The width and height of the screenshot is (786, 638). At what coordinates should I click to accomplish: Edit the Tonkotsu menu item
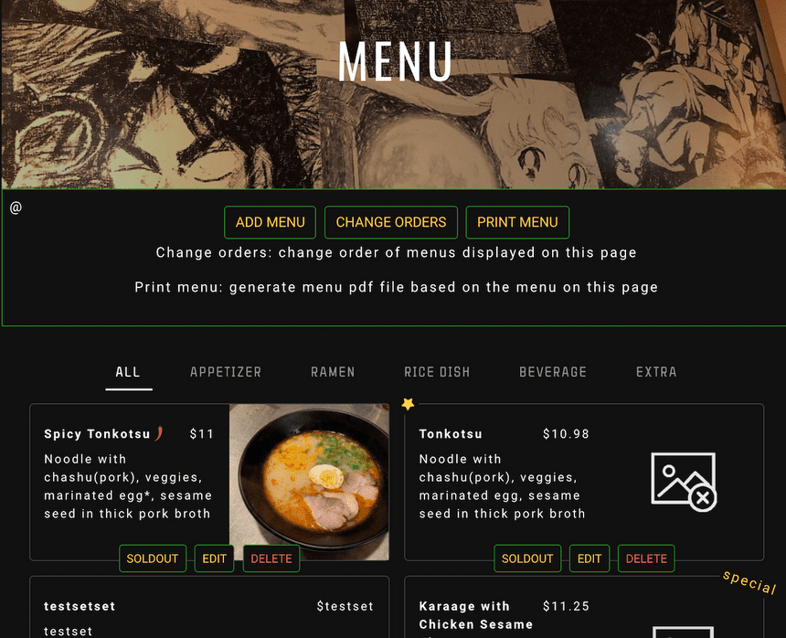pos(589,558)
